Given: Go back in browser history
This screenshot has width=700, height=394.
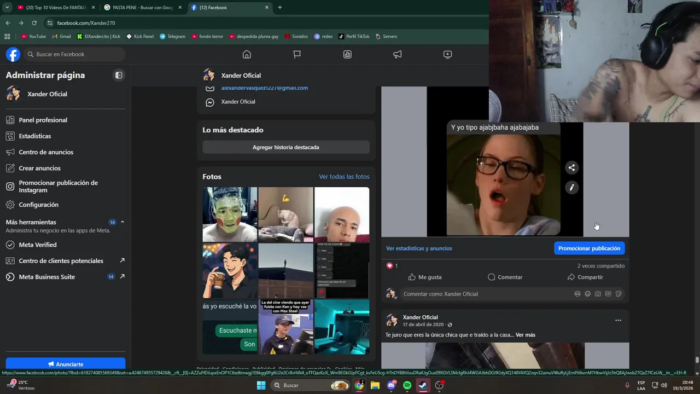Looking at the screenshot, I should coord(8,23).
